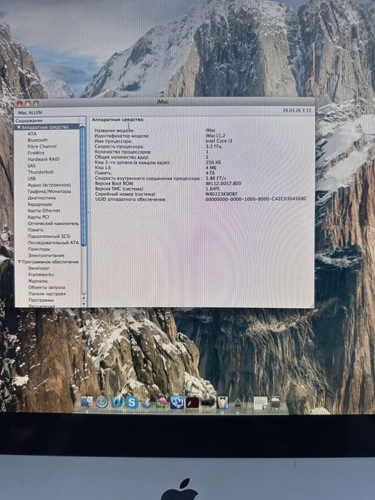375x500 pixels.
Task: Open the dark red app icon in Dock
Action: (x=193, y=402)
